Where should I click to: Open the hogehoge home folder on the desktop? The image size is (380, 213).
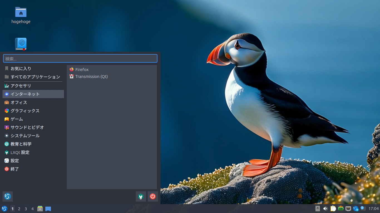[21, 13]
